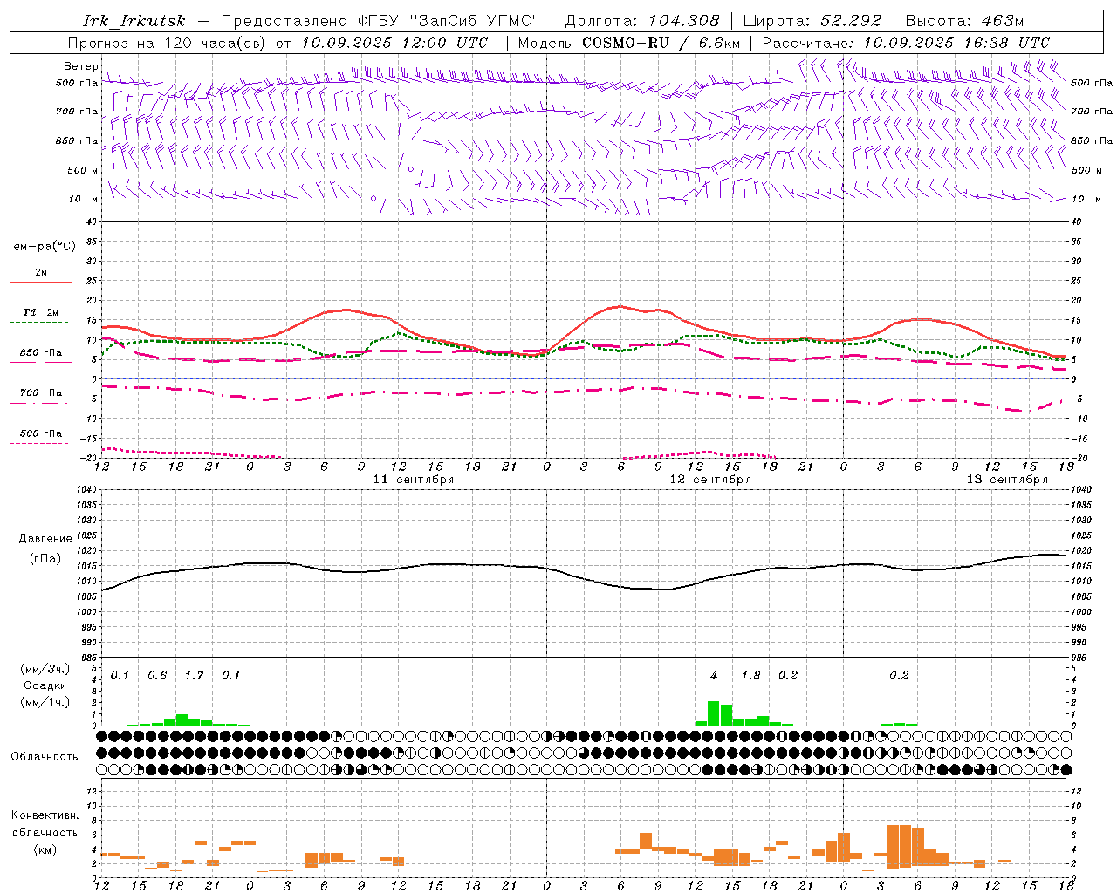Screen dimensions: 1117x893
Task: Click the solid red 2м legend line
Action: pyautogui.click(x=40, y=282)
